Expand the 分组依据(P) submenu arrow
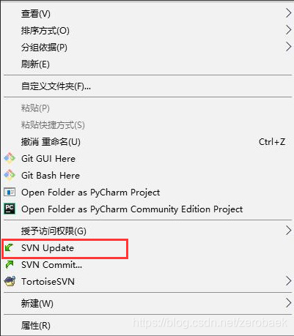This screenshot has width=294, height=336. click(288, 47)
